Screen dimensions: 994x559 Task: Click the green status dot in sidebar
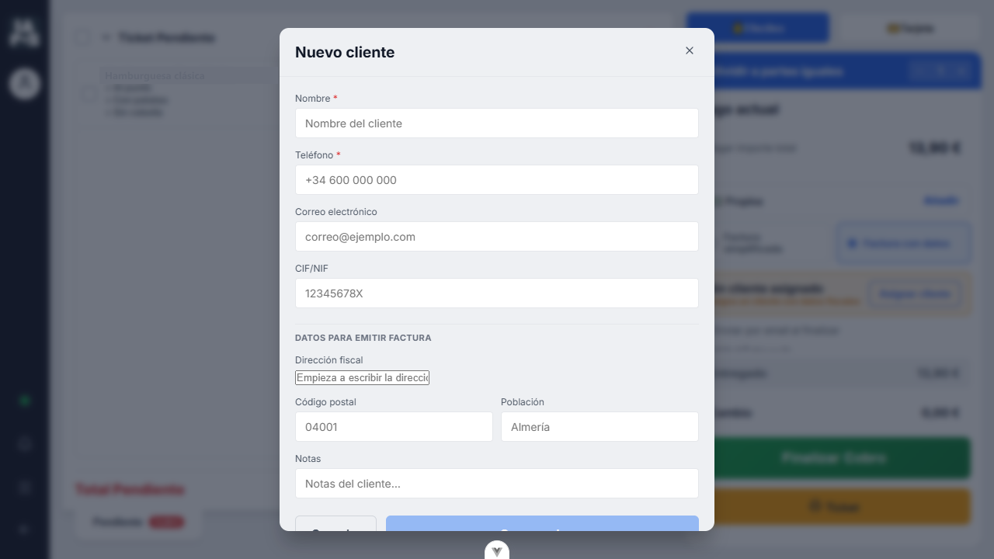click(25, 401)
